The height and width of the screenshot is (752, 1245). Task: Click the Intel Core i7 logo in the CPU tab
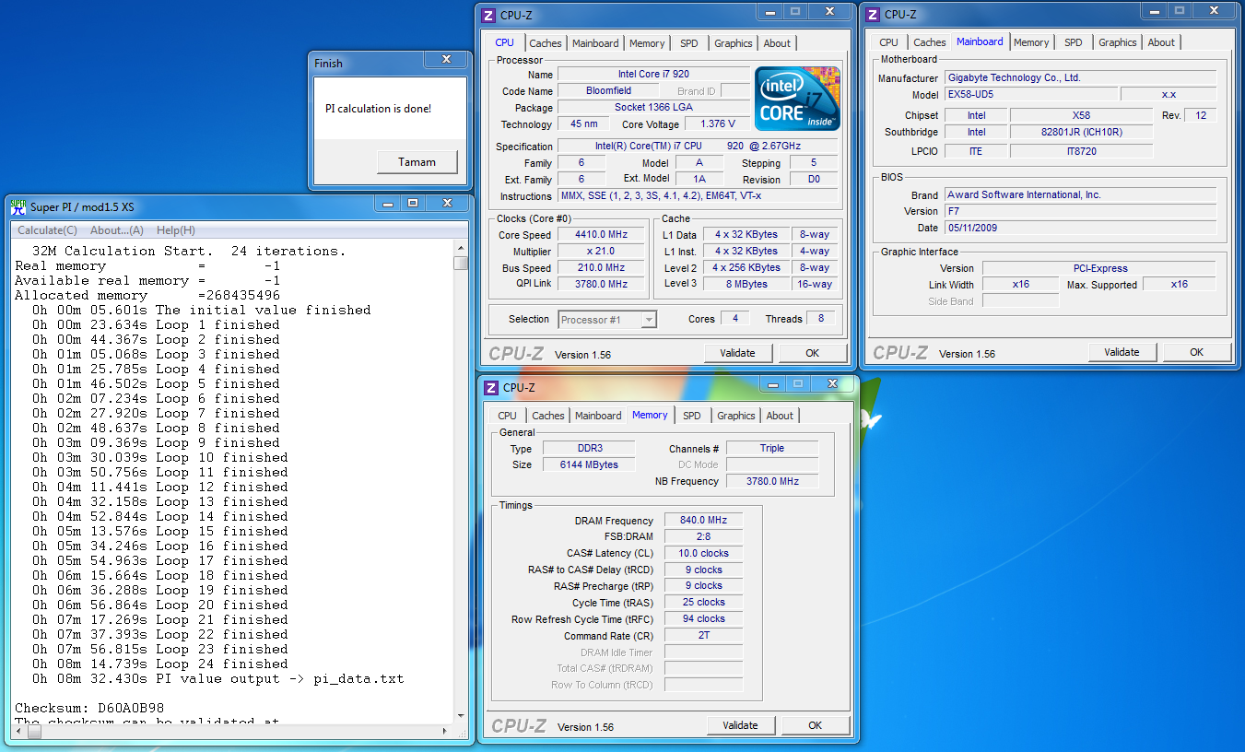(x=798, y=99)
